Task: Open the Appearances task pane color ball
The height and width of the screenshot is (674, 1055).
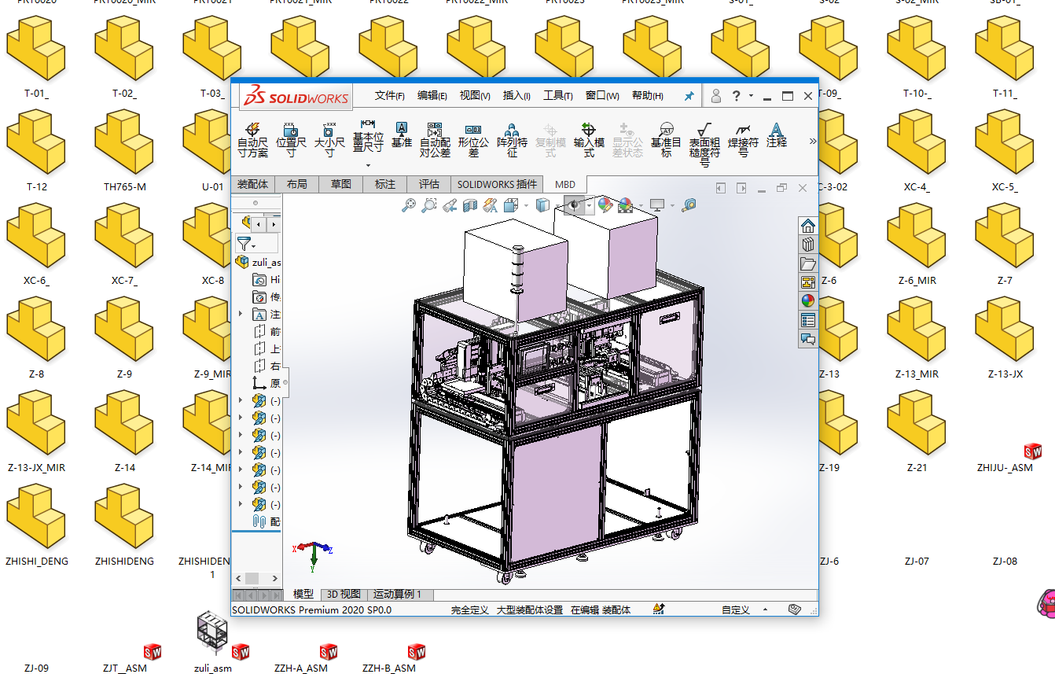Action: (x=808, y=301)
